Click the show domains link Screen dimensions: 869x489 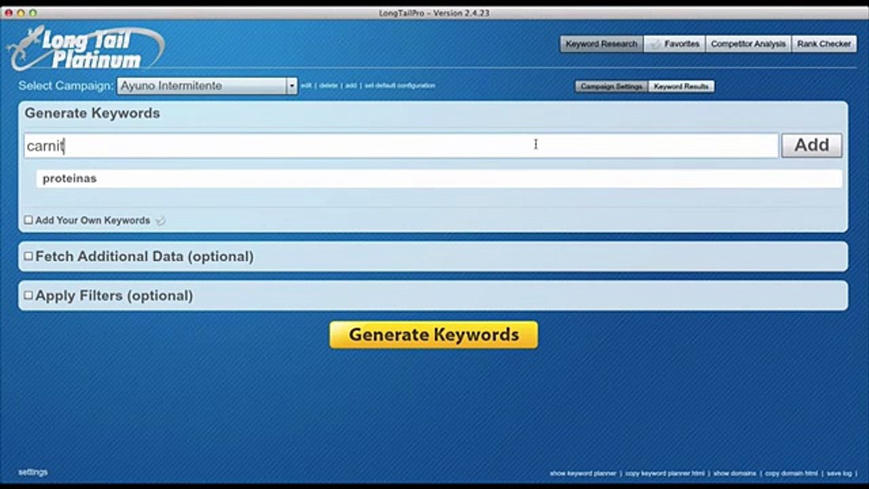735,473
